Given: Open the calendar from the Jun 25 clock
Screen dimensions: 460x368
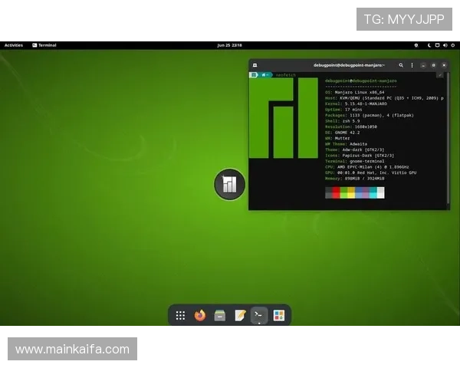Looking at the screenshot, I should coord(228,45).
